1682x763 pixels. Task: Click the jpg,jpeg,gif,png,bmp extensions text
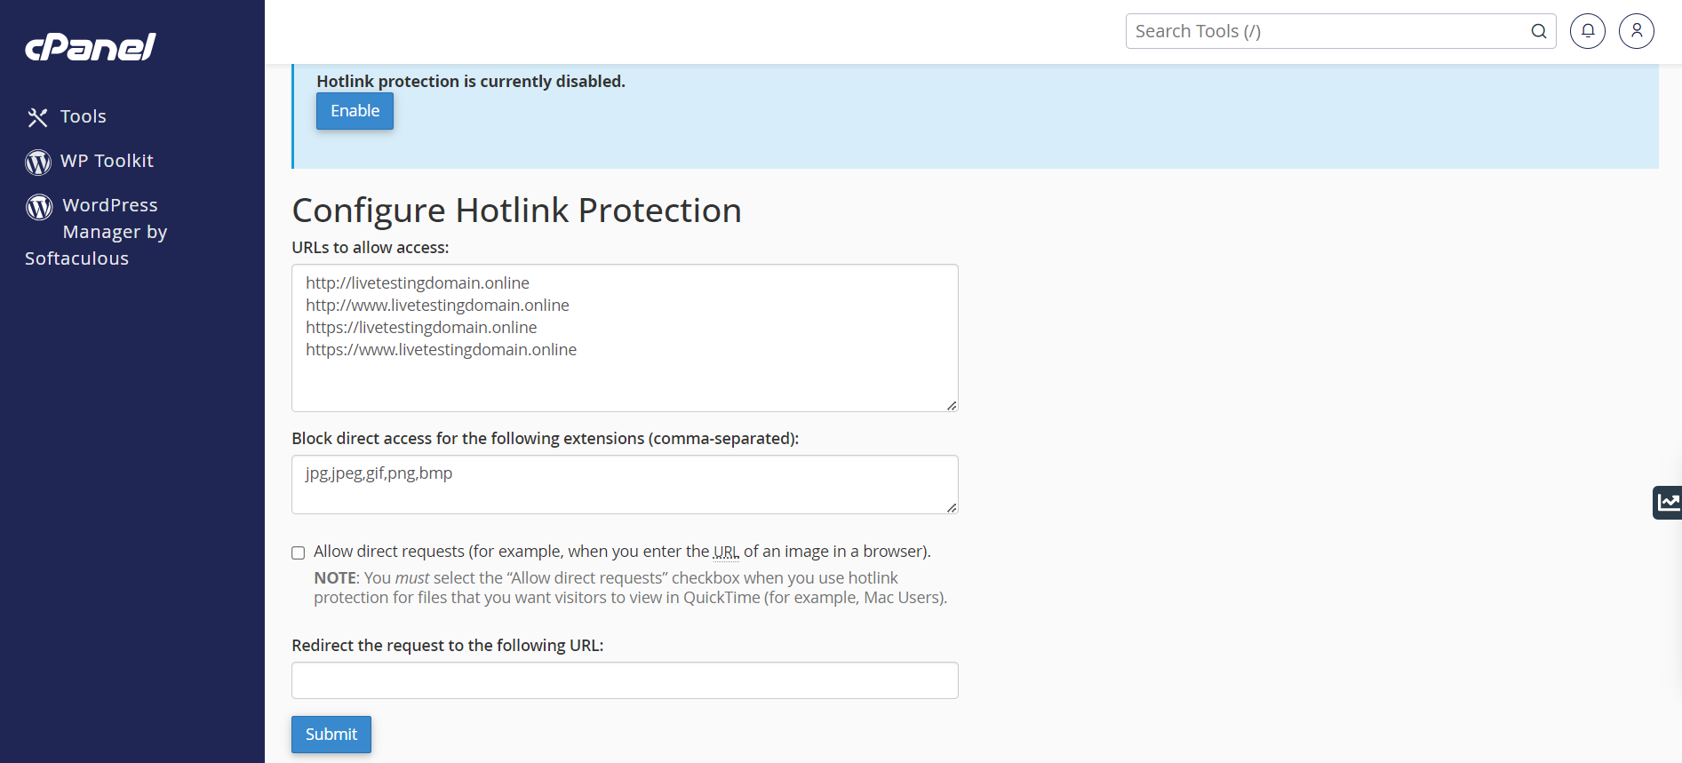(x=379, y=473)
